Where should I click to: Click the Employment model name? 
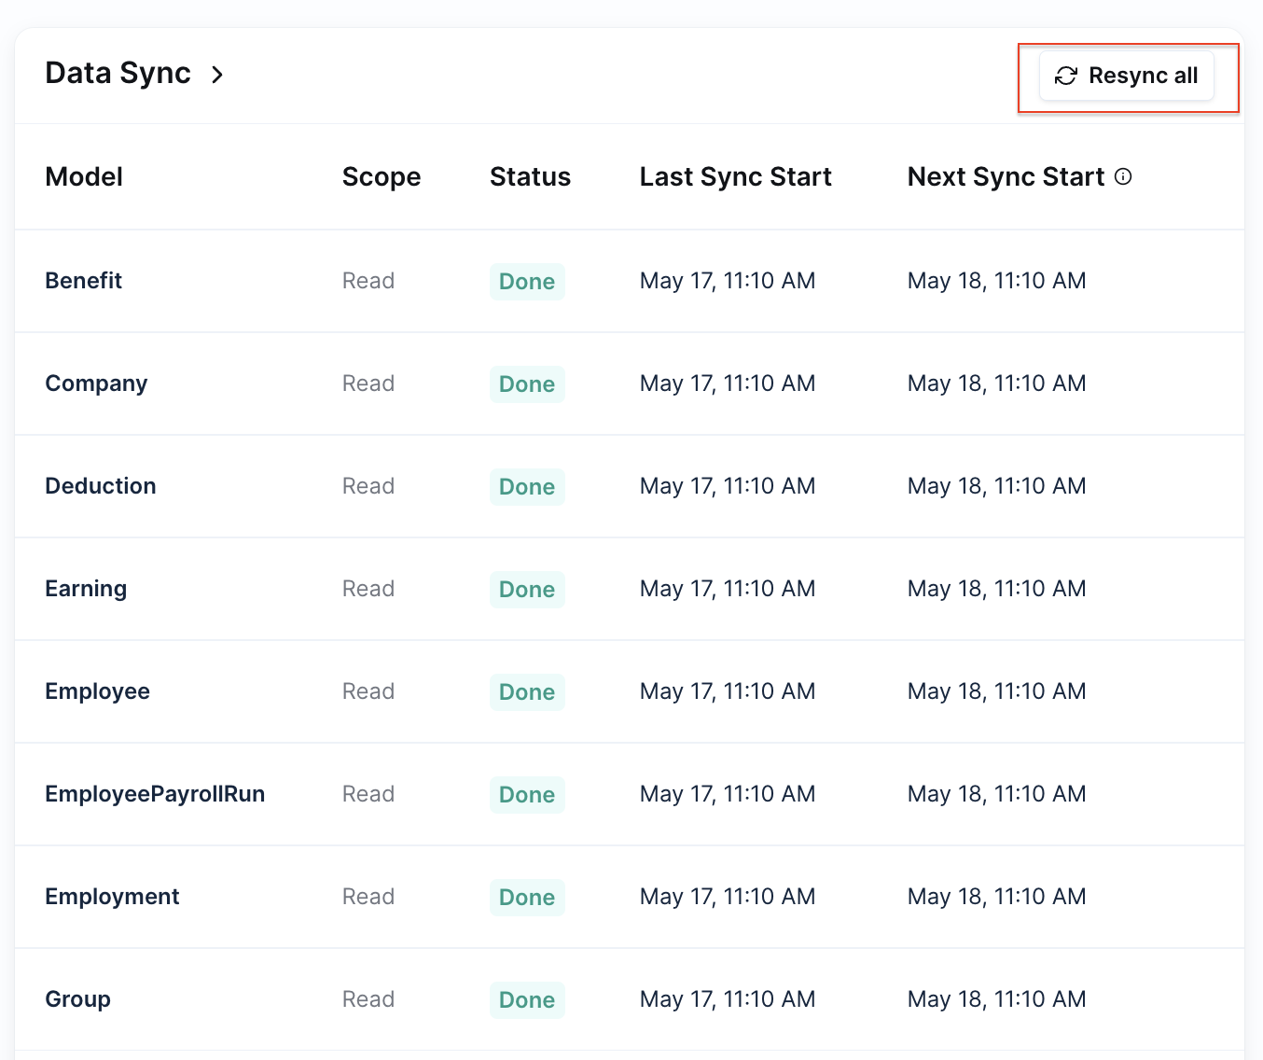pos(112,897)
